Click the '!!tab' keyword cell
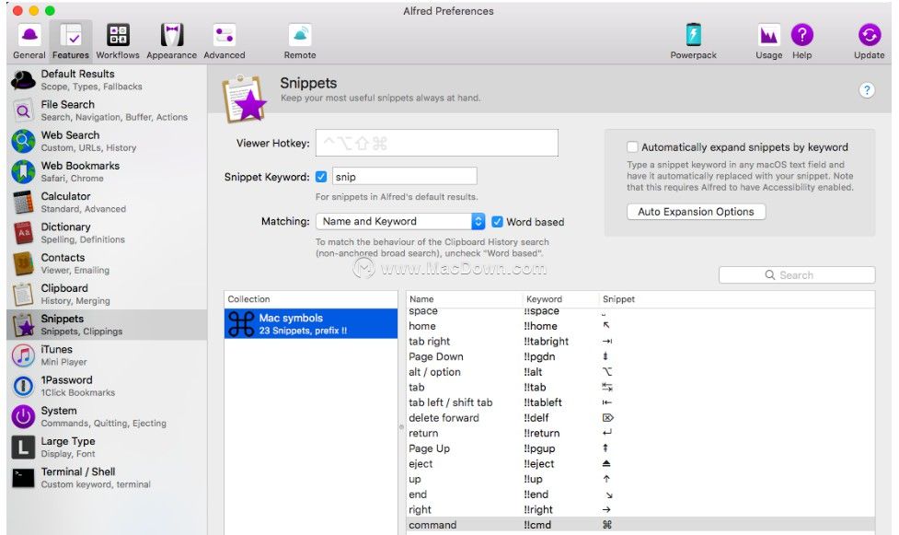The height and width of the screenshot is (535, 899). [x=535, y=388]
